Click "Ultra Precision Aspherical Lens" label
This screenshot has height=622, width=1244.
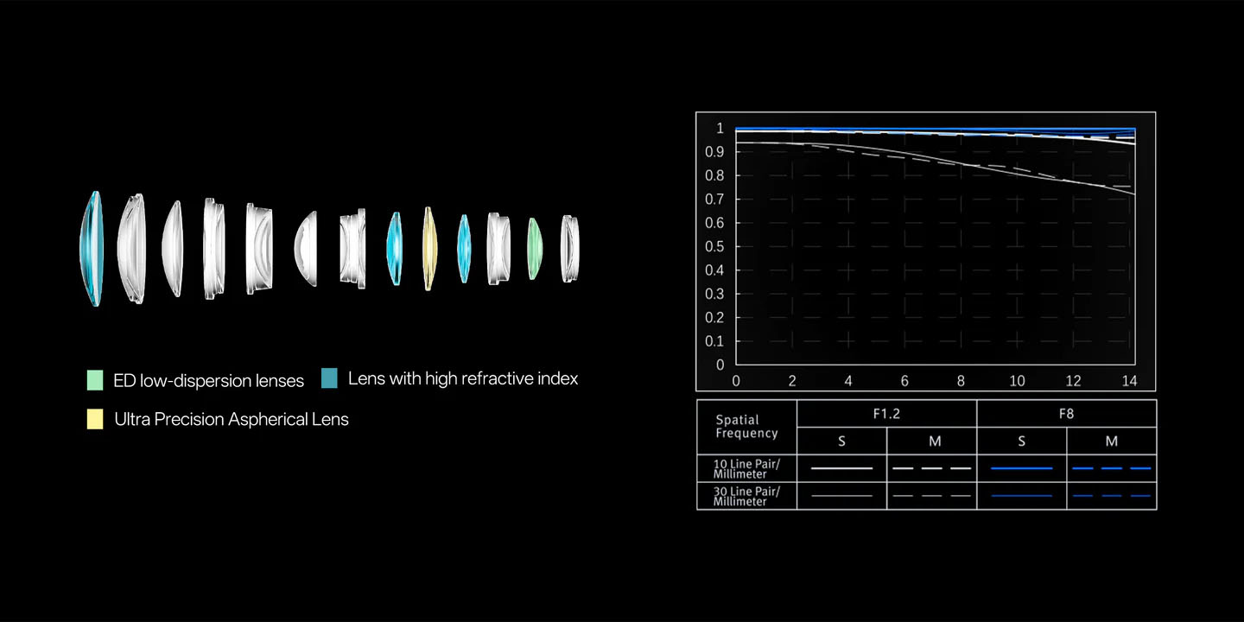tap(232, 420)
